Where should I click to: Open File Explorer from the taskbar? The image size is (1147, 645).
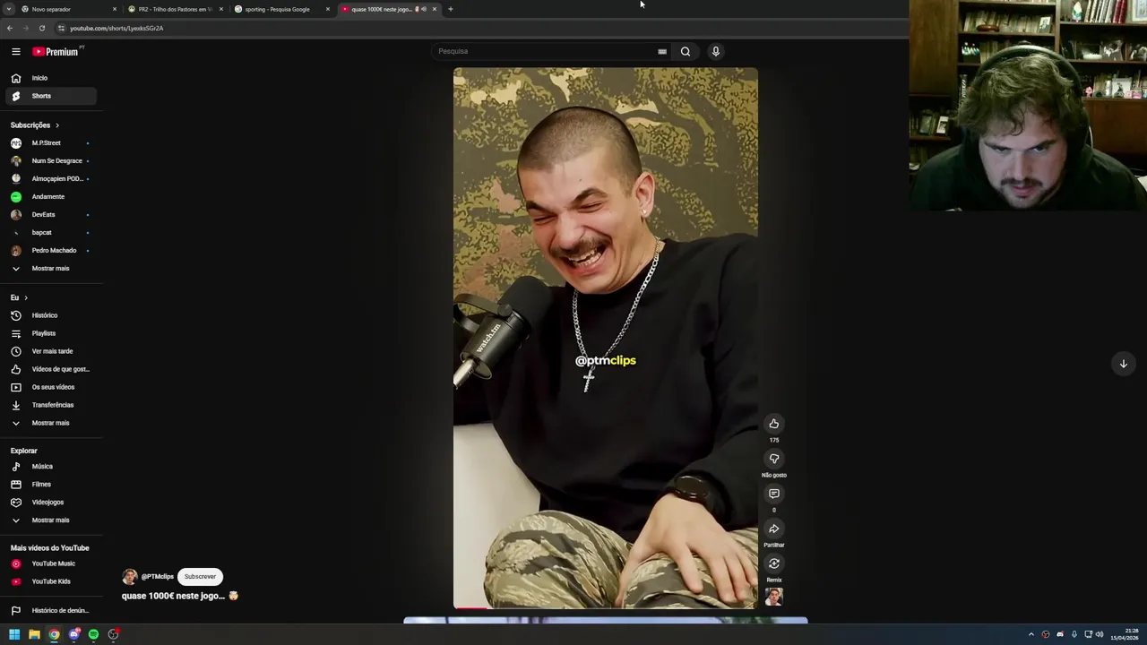click(34, 634)
